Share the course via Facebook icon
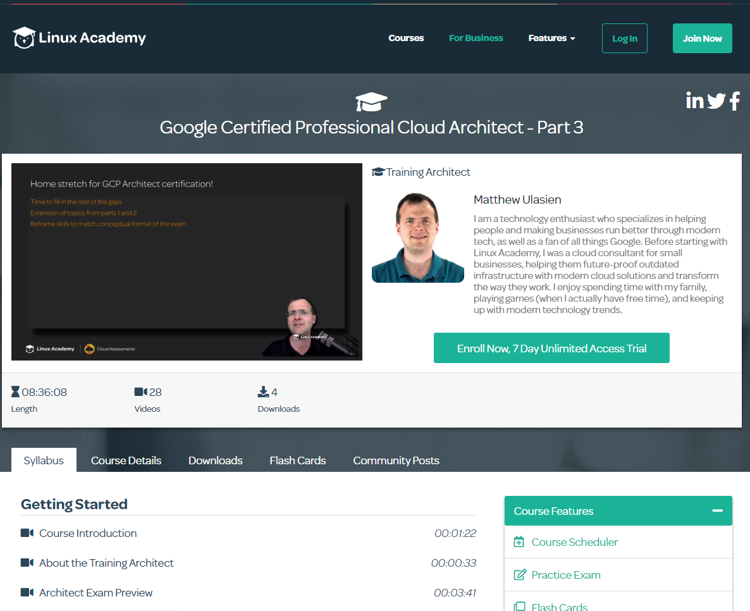This screenshot has width=750, height=611. tap(735, 101)
